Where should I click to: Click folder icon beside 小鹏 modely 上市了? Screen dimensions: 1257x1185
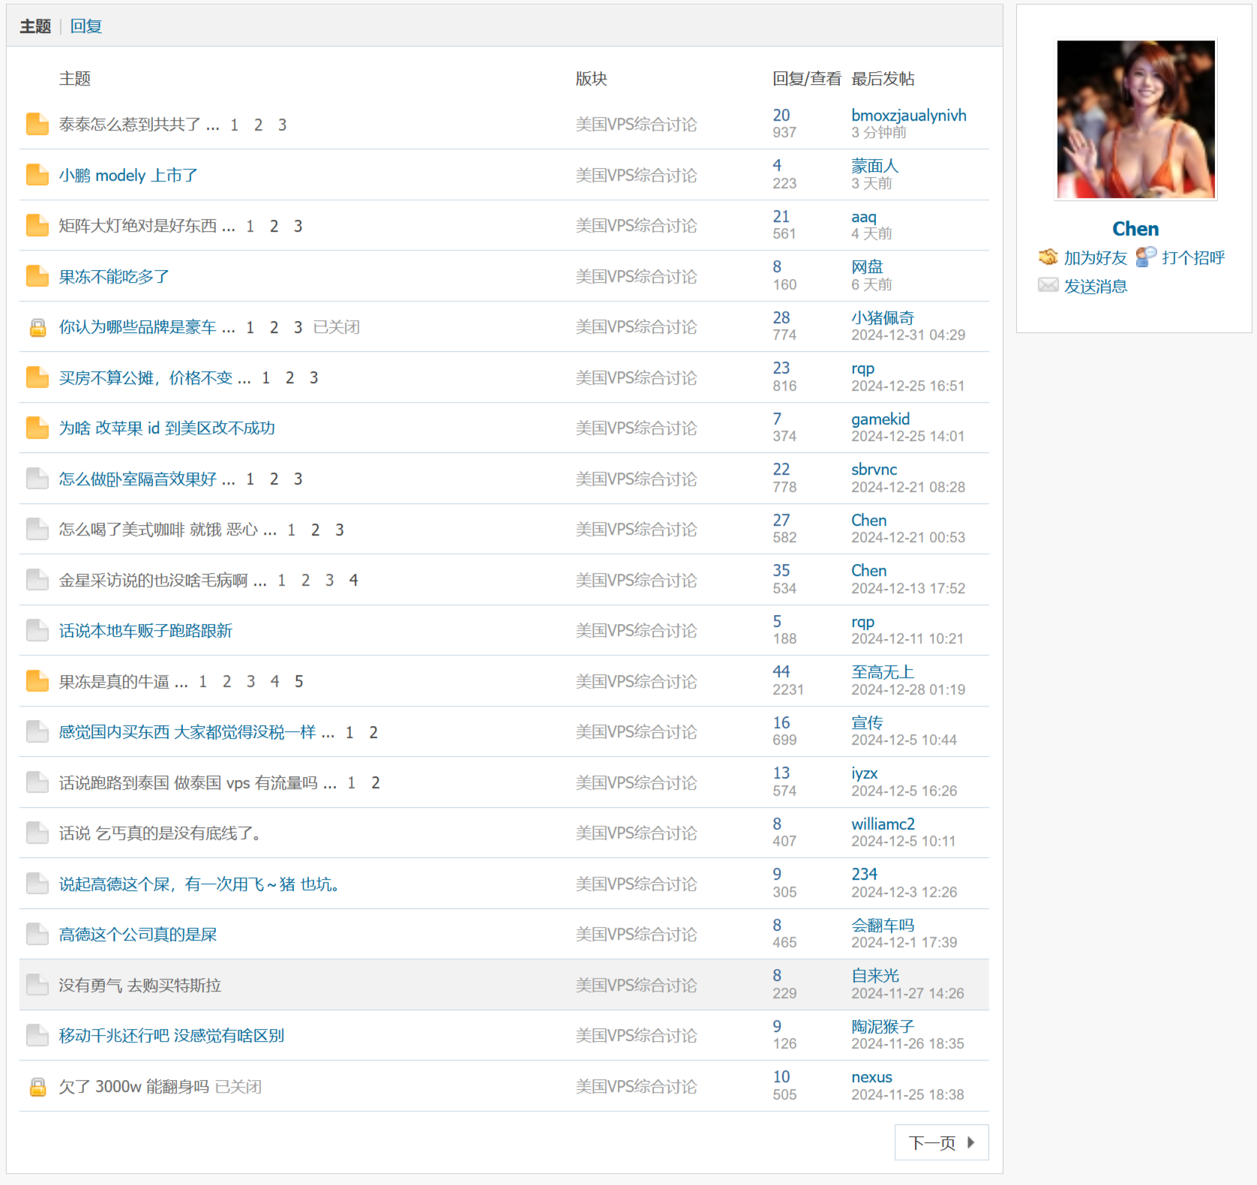37,175
